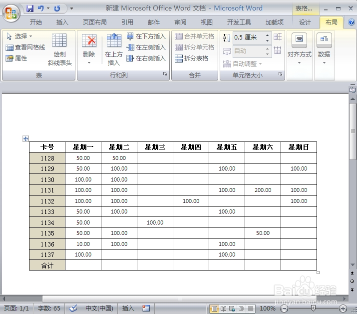This screenshot has height=314, width=357.
Task: Click previous page double-arrow button
Action: (x=352, y=273)
